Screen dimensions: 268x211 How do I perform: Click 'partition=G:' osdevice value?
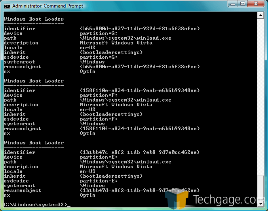tap(99, 57)
